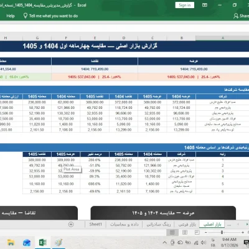The width and height of the screenshot is (249, 249).
Task: Click the Sign in button
Action: [185, 5]
